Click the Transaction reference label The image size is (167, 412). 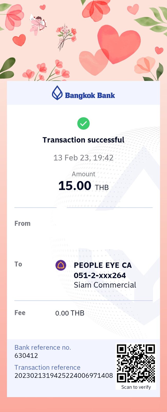point(48,367)
